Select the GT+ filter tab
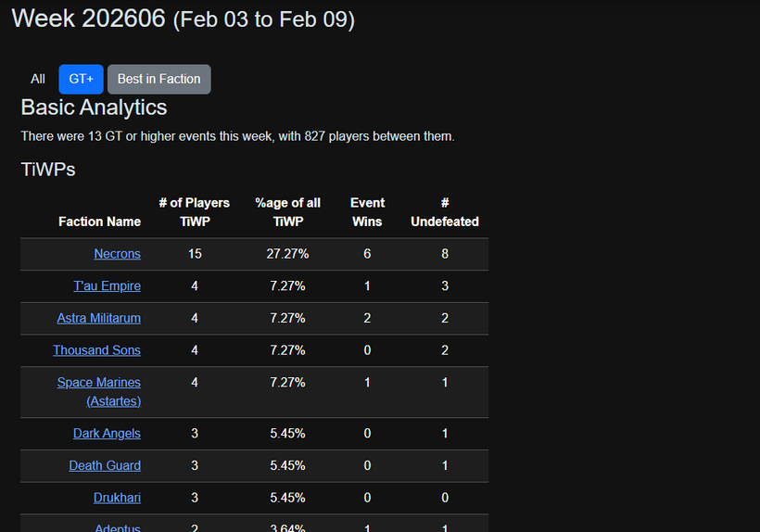Viewport: 760px width, 532px height. pyautogui.click(x=81, y=79)
